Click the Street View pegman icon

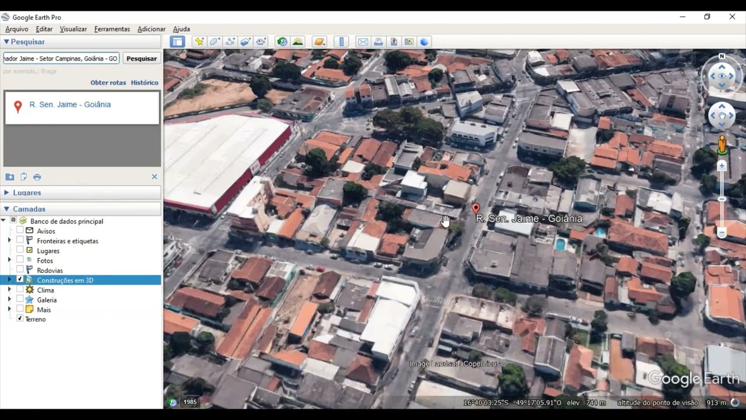pos(722,145)
